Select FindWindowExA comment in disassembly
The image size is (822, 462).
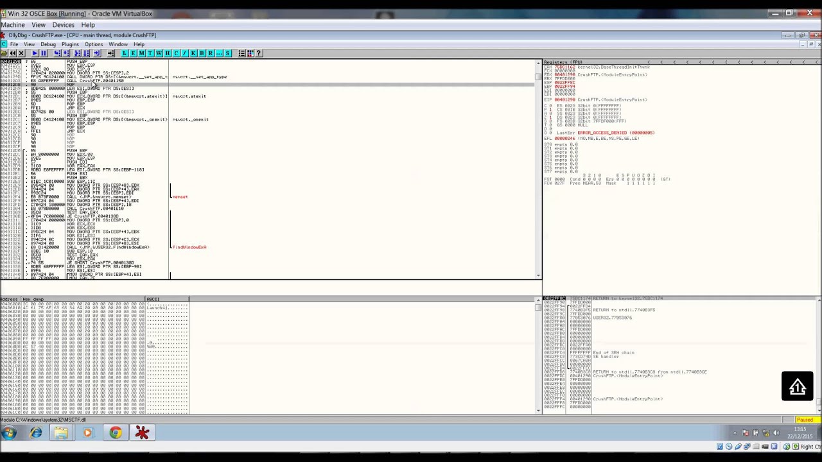click(x=189, y=247)
